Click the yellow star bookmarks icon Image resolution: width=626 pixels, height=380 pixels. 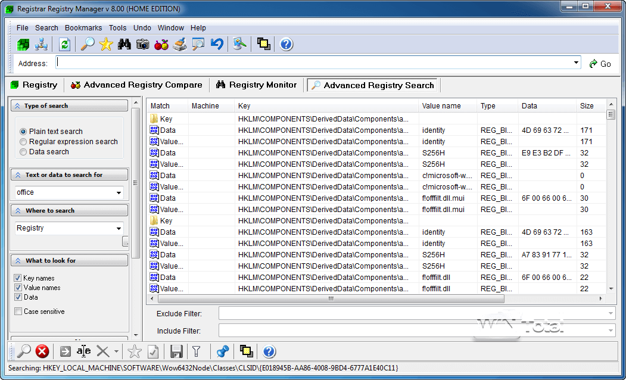[106, 44]
